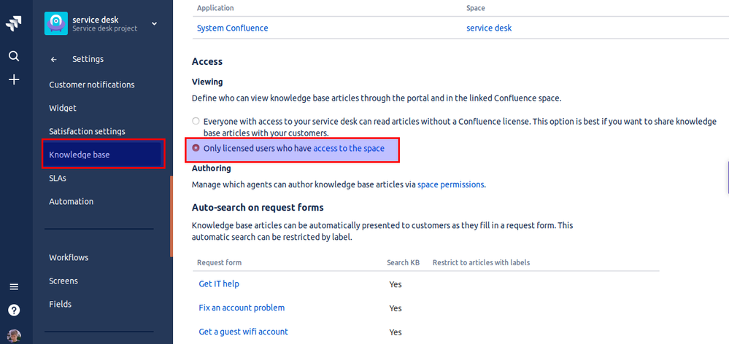
Task: Open help question mark icon
Action: 13,310
